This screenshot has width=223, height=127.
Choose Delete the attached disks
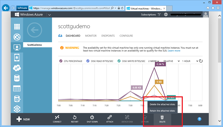point(162,104)
